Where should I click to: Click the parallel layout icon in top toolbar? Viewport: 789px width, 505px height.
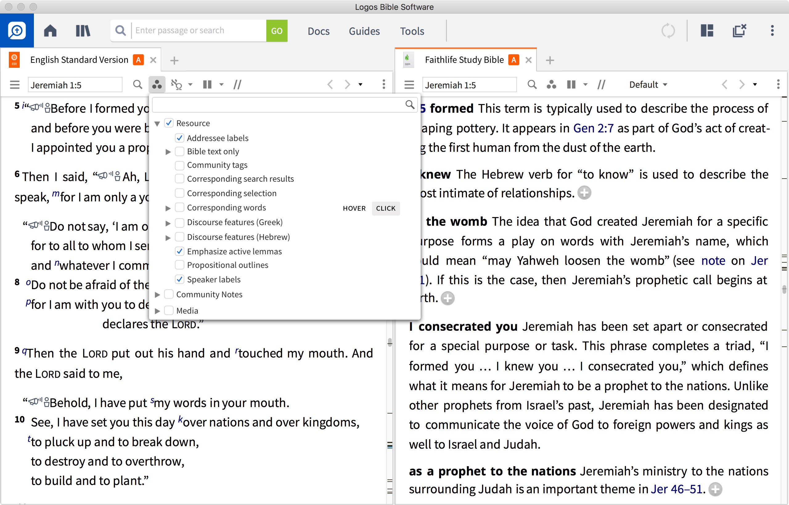[706, 30]
